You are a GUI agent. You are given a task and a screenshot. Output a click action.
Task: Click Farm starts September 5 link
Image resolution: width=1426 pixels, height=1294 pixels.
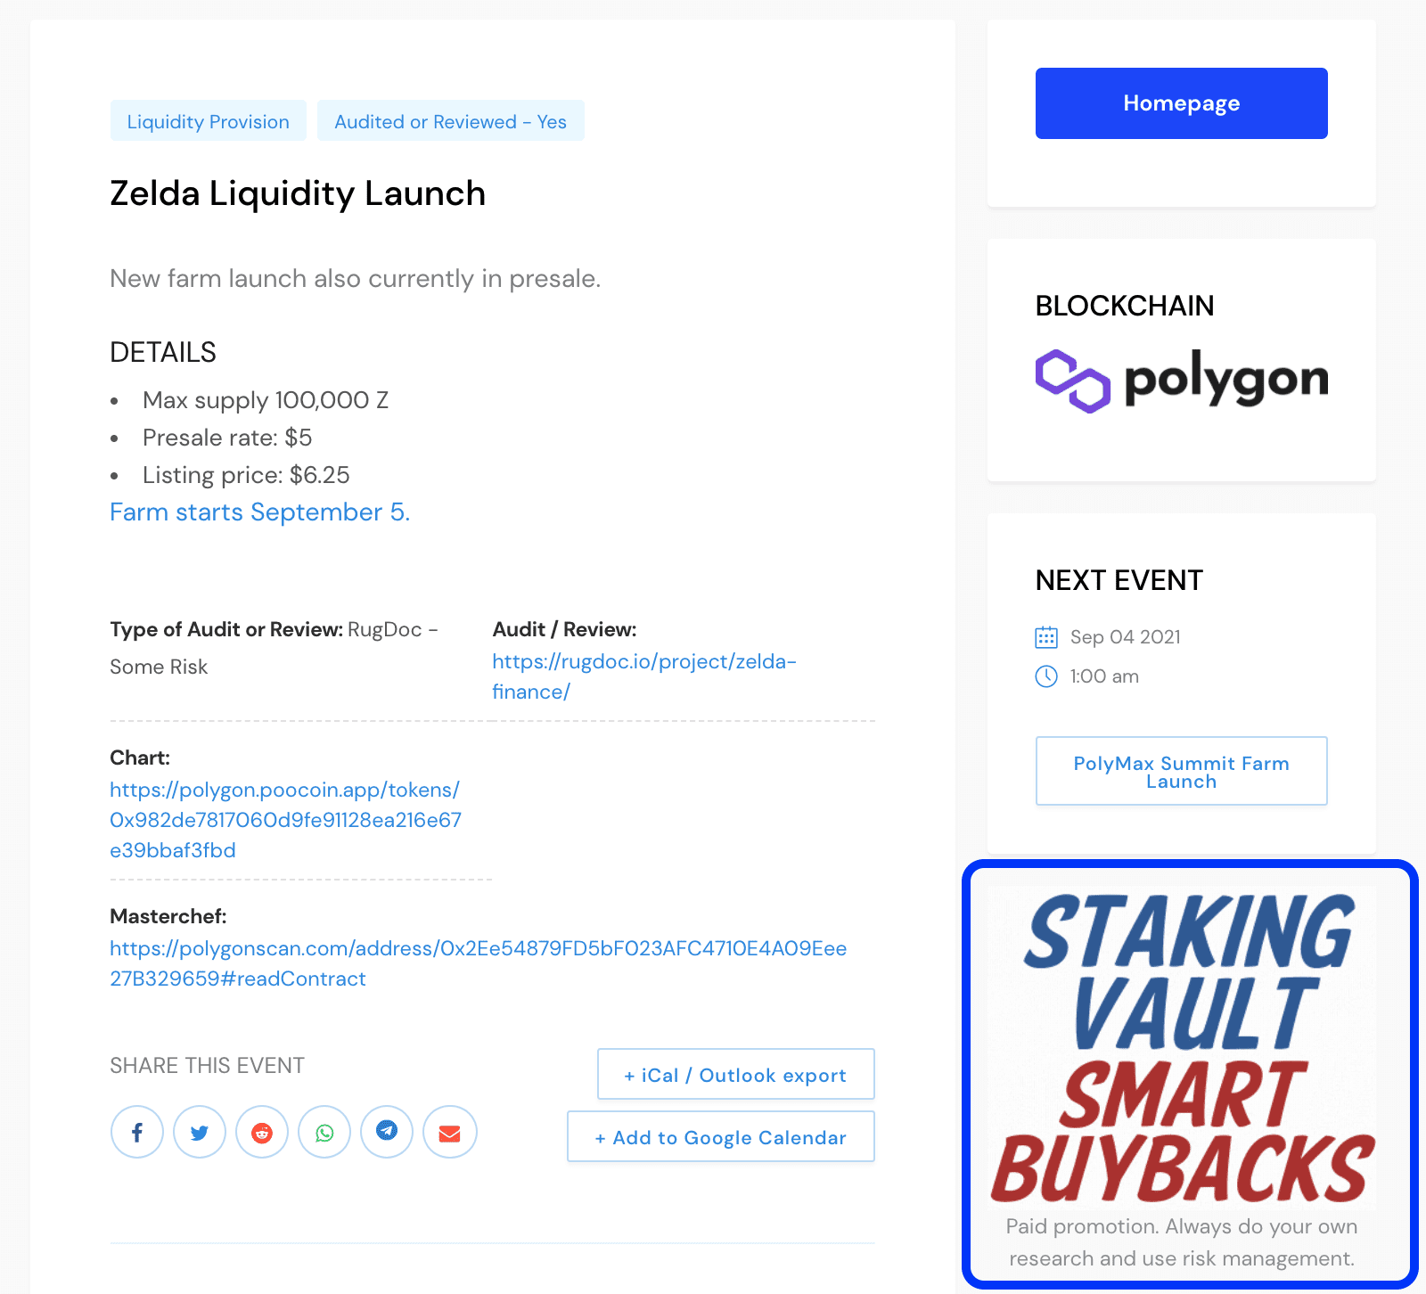pos(259,512)
